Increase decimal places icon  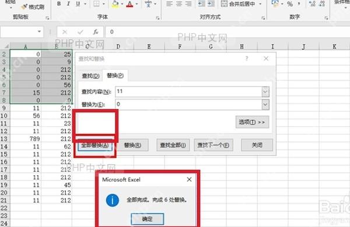pyautogui.click(x=312, y=3)
